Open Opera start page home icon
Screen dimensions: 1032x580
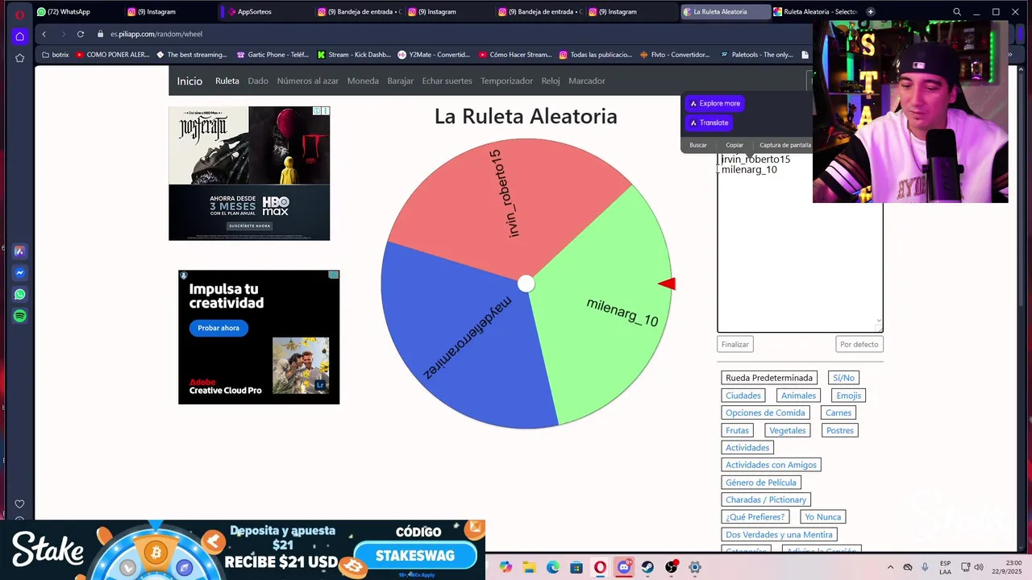(19, 36)
